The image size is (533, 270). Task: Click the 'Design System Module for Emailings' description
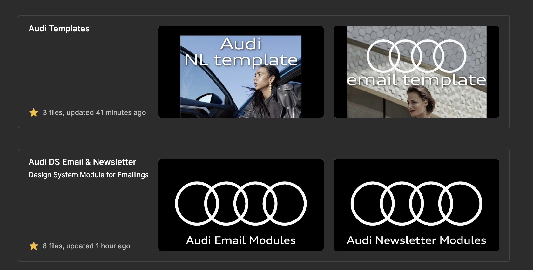pos(89,175)
